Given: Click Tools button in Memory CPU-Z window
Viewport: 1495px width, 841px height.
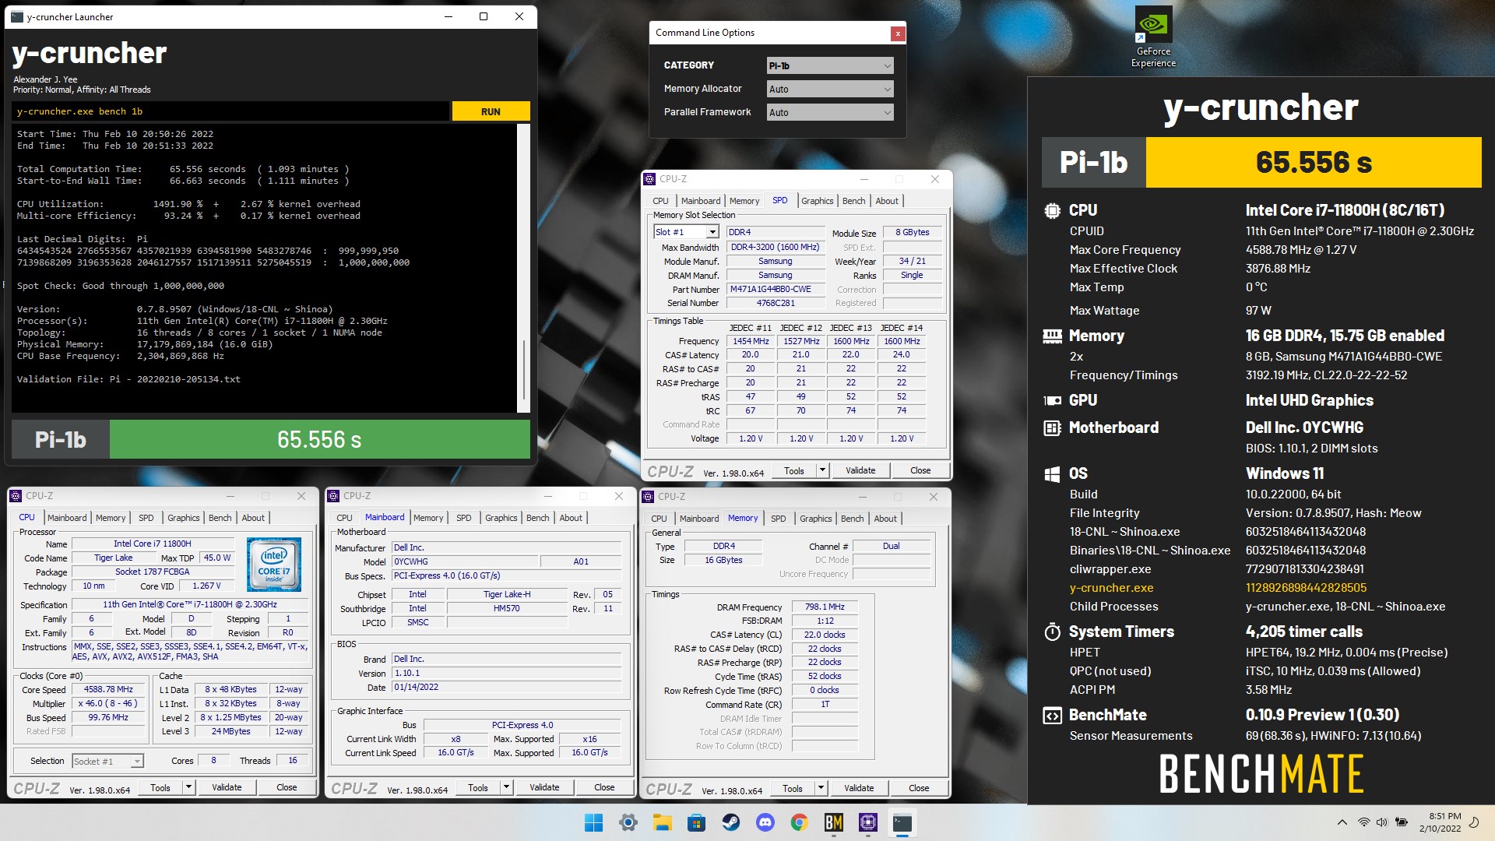Looking at the screenshot, I should tap(793, 788).
